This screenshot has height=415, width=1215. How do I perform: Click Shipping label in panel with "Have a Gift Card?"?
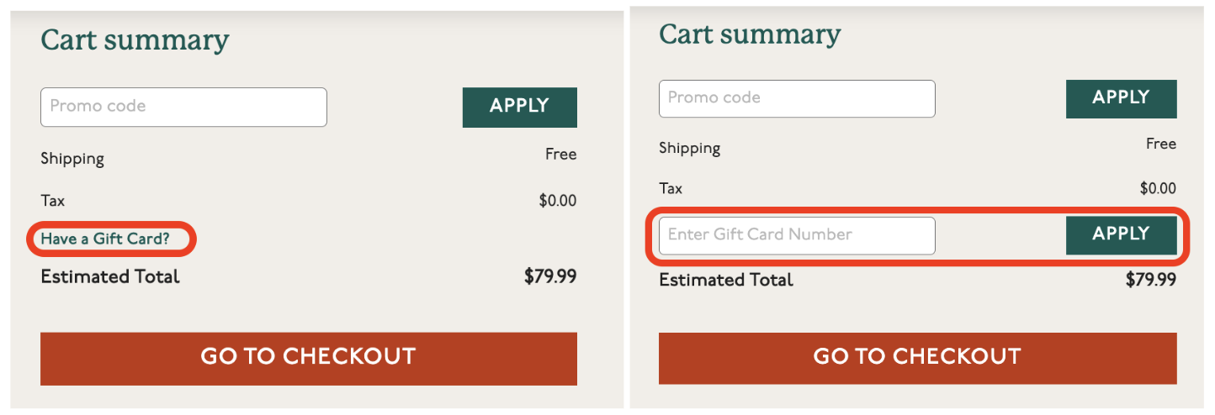72,159
